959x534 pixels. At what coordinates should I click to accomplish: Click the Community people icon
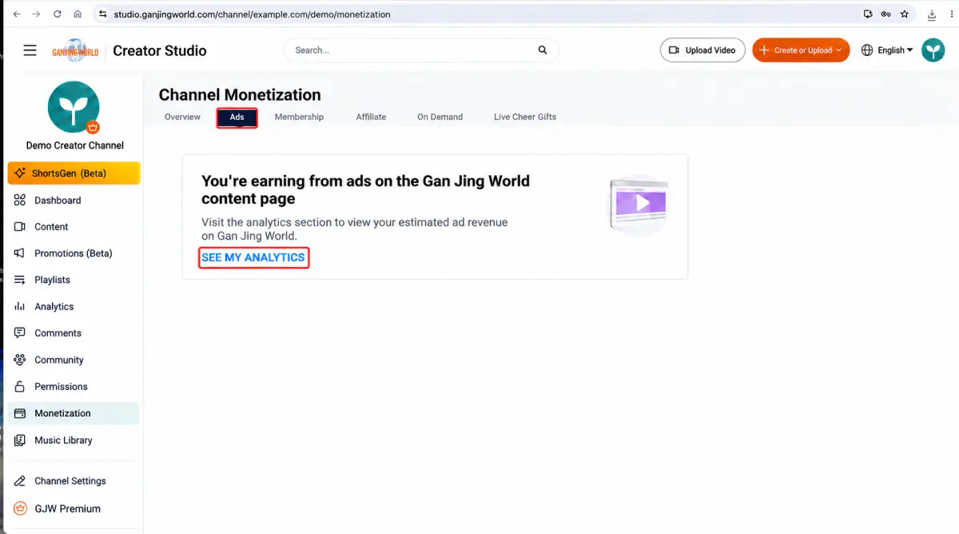coord(20,361)
